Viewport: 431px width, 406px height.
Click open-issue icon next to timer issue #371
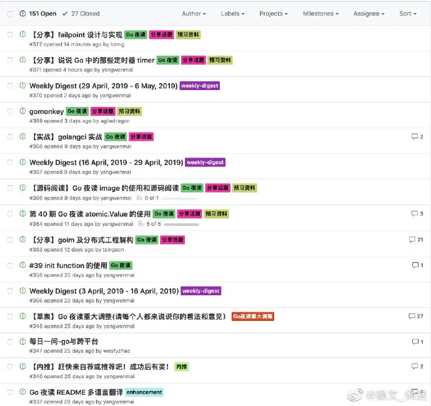click(22, 59)
